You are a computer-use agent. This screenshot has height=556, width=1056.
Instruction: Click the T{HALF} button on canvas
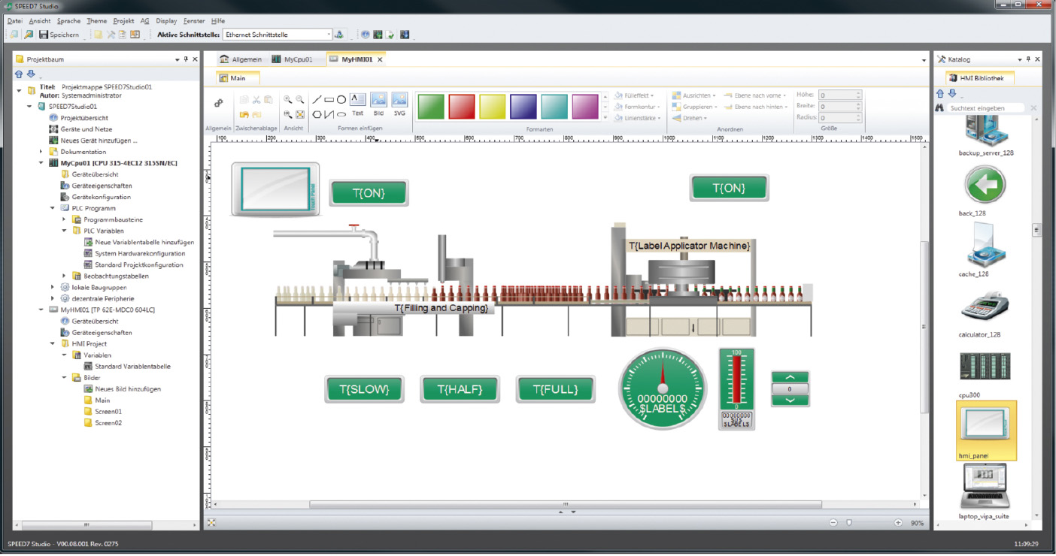(x=460, y=389)
